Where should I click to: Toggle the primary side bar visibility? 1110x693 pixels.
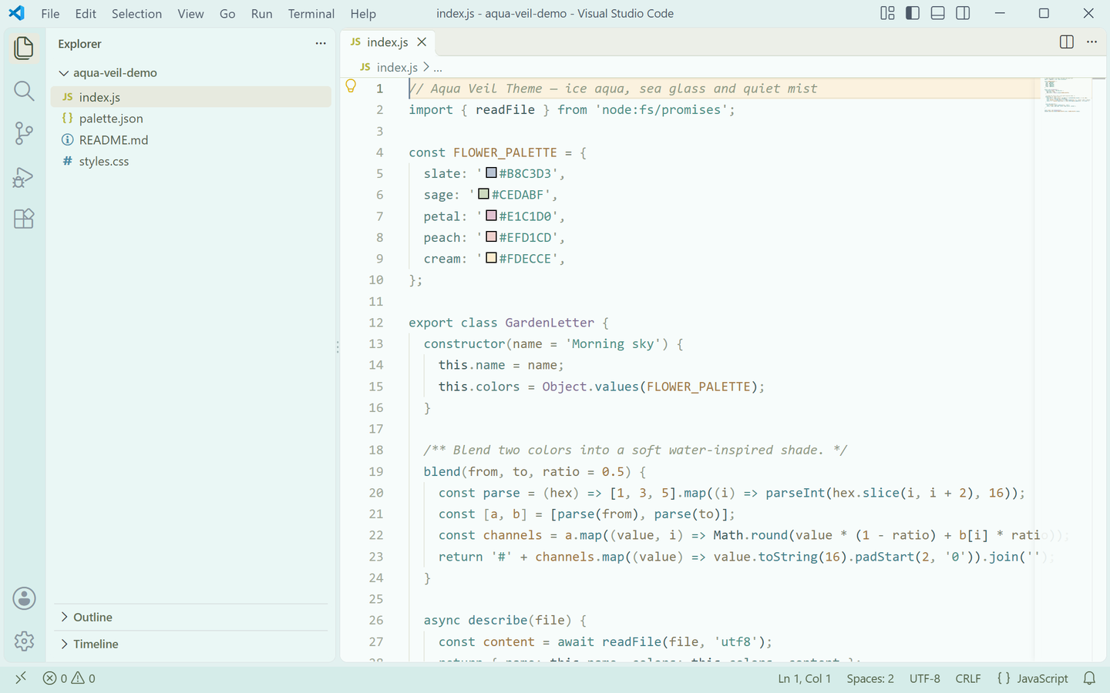[913, 13]
